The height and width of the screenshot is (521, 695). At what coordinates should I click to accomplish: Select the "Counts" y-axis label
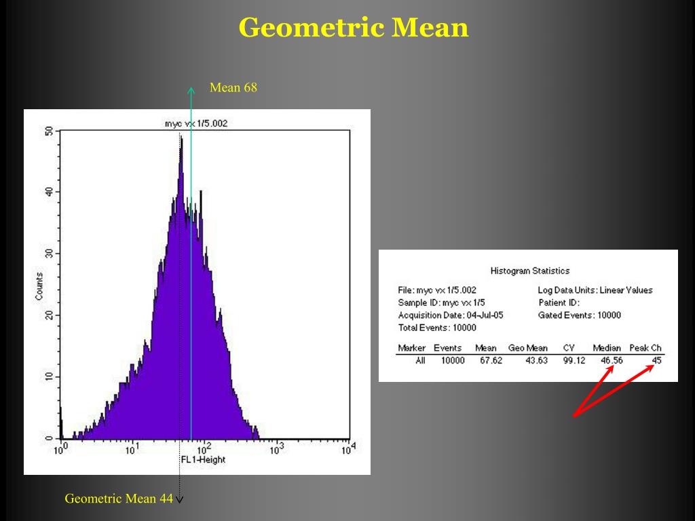pos(39,286)
